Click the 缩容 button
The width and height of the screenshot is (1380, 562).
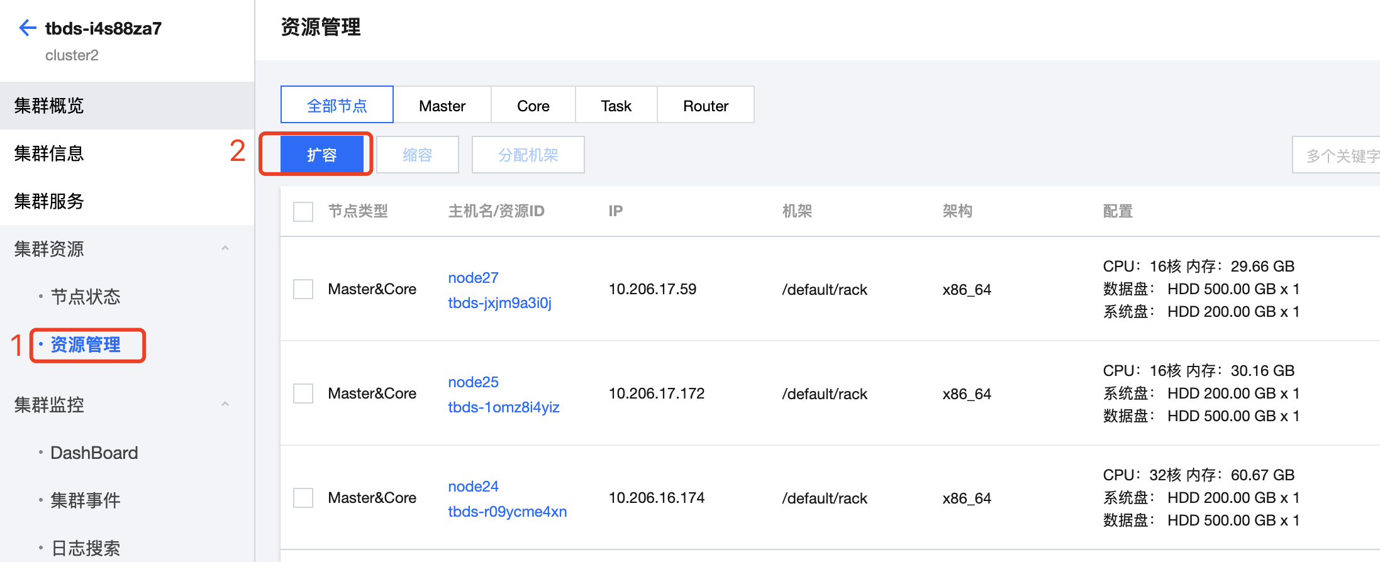[x=418, y=155]
